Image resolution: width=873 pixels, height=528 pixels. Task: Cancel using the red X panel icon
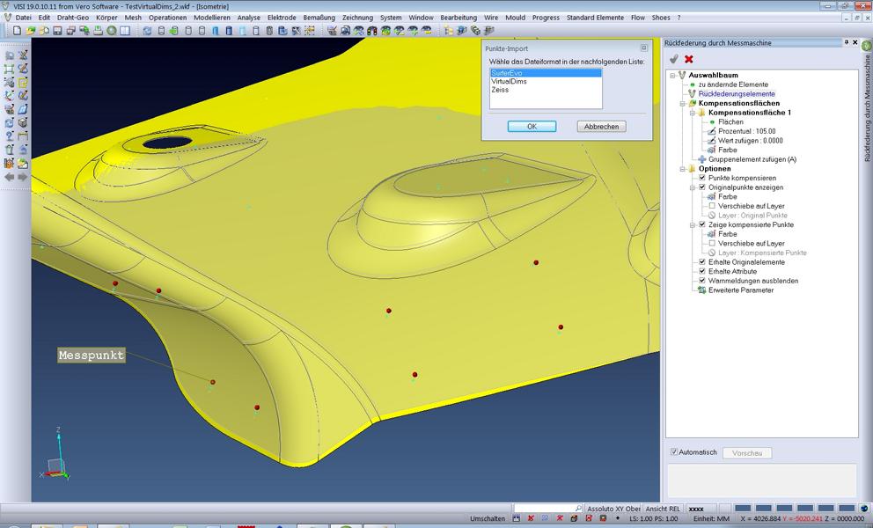point(689,58)
